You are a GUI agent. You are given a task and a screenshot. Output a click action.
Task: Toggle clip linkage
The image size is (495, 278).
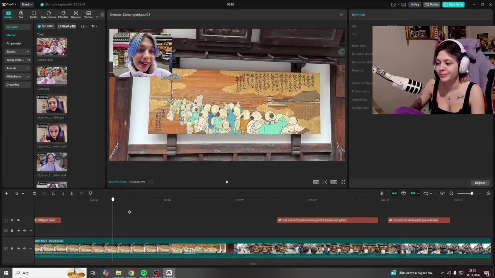413,193
